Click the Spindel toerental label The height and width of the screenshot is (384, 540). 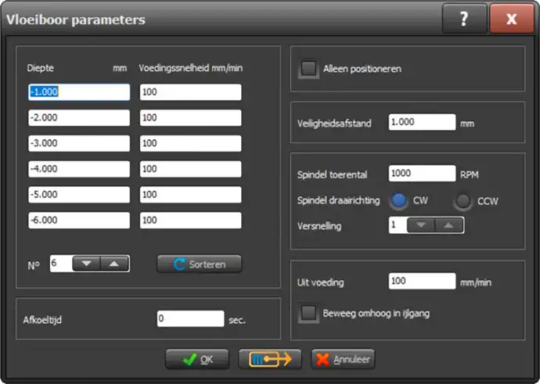333,175
